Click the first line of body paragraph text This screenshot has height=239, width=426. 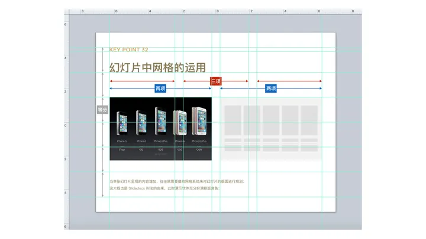(176, 182)
